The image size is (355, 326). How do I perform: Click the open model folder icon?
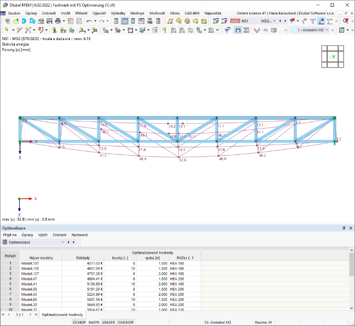(x=16, y=21)
